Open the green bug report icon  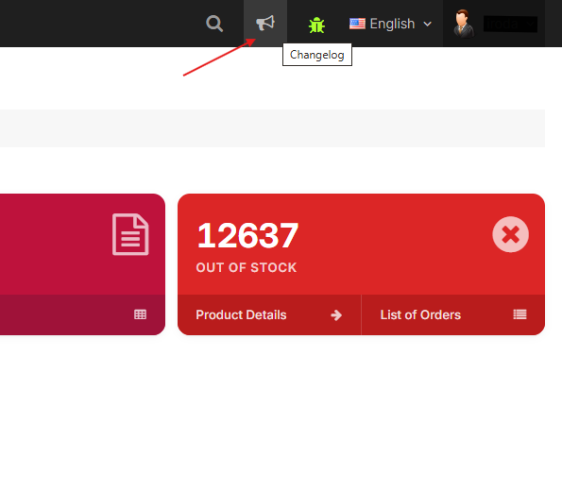point(316,25)
